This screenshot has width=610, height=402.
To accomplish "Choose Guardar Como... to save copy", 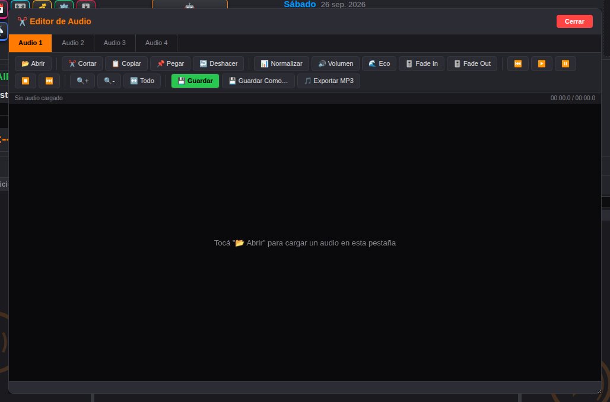I will click(258, 81).
